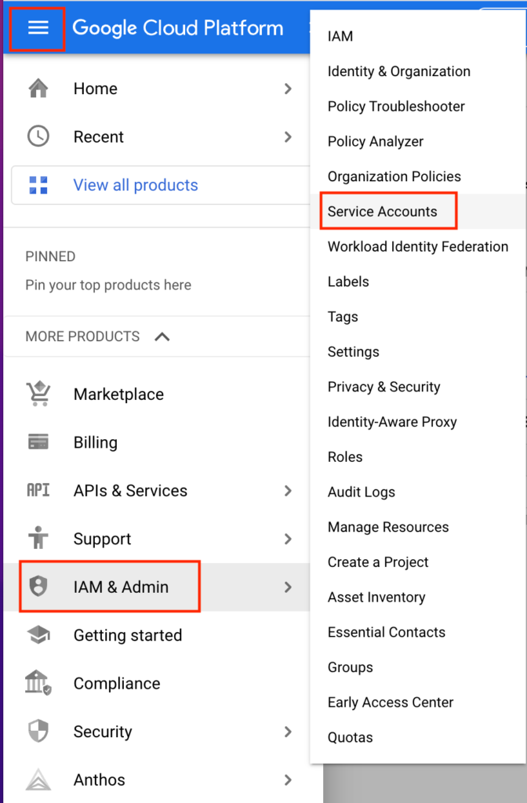Viewport: 527px width, 803px height.
Task: Click the Getting started graduation cap icon
Action: coord(38,635)
